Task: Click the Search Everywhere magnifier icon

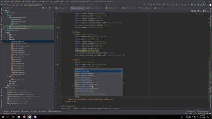Action: click(x=208, y=5)
